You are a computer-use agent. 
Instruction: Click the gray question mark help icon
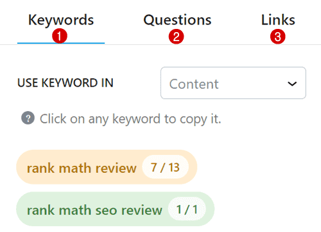click(x=28, y=118)
